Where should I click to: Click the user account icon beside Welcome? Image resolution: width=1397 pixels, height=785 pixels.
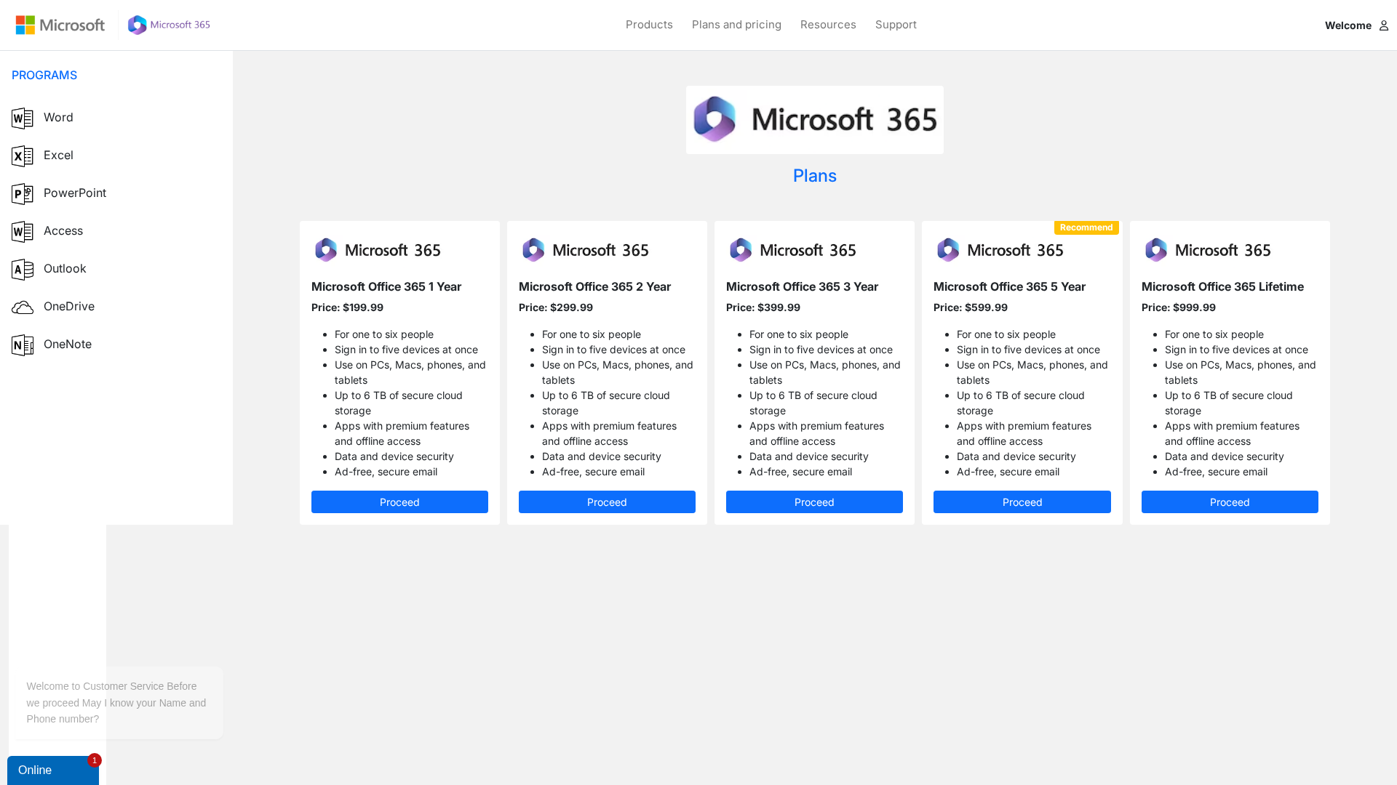[1383, 25]
